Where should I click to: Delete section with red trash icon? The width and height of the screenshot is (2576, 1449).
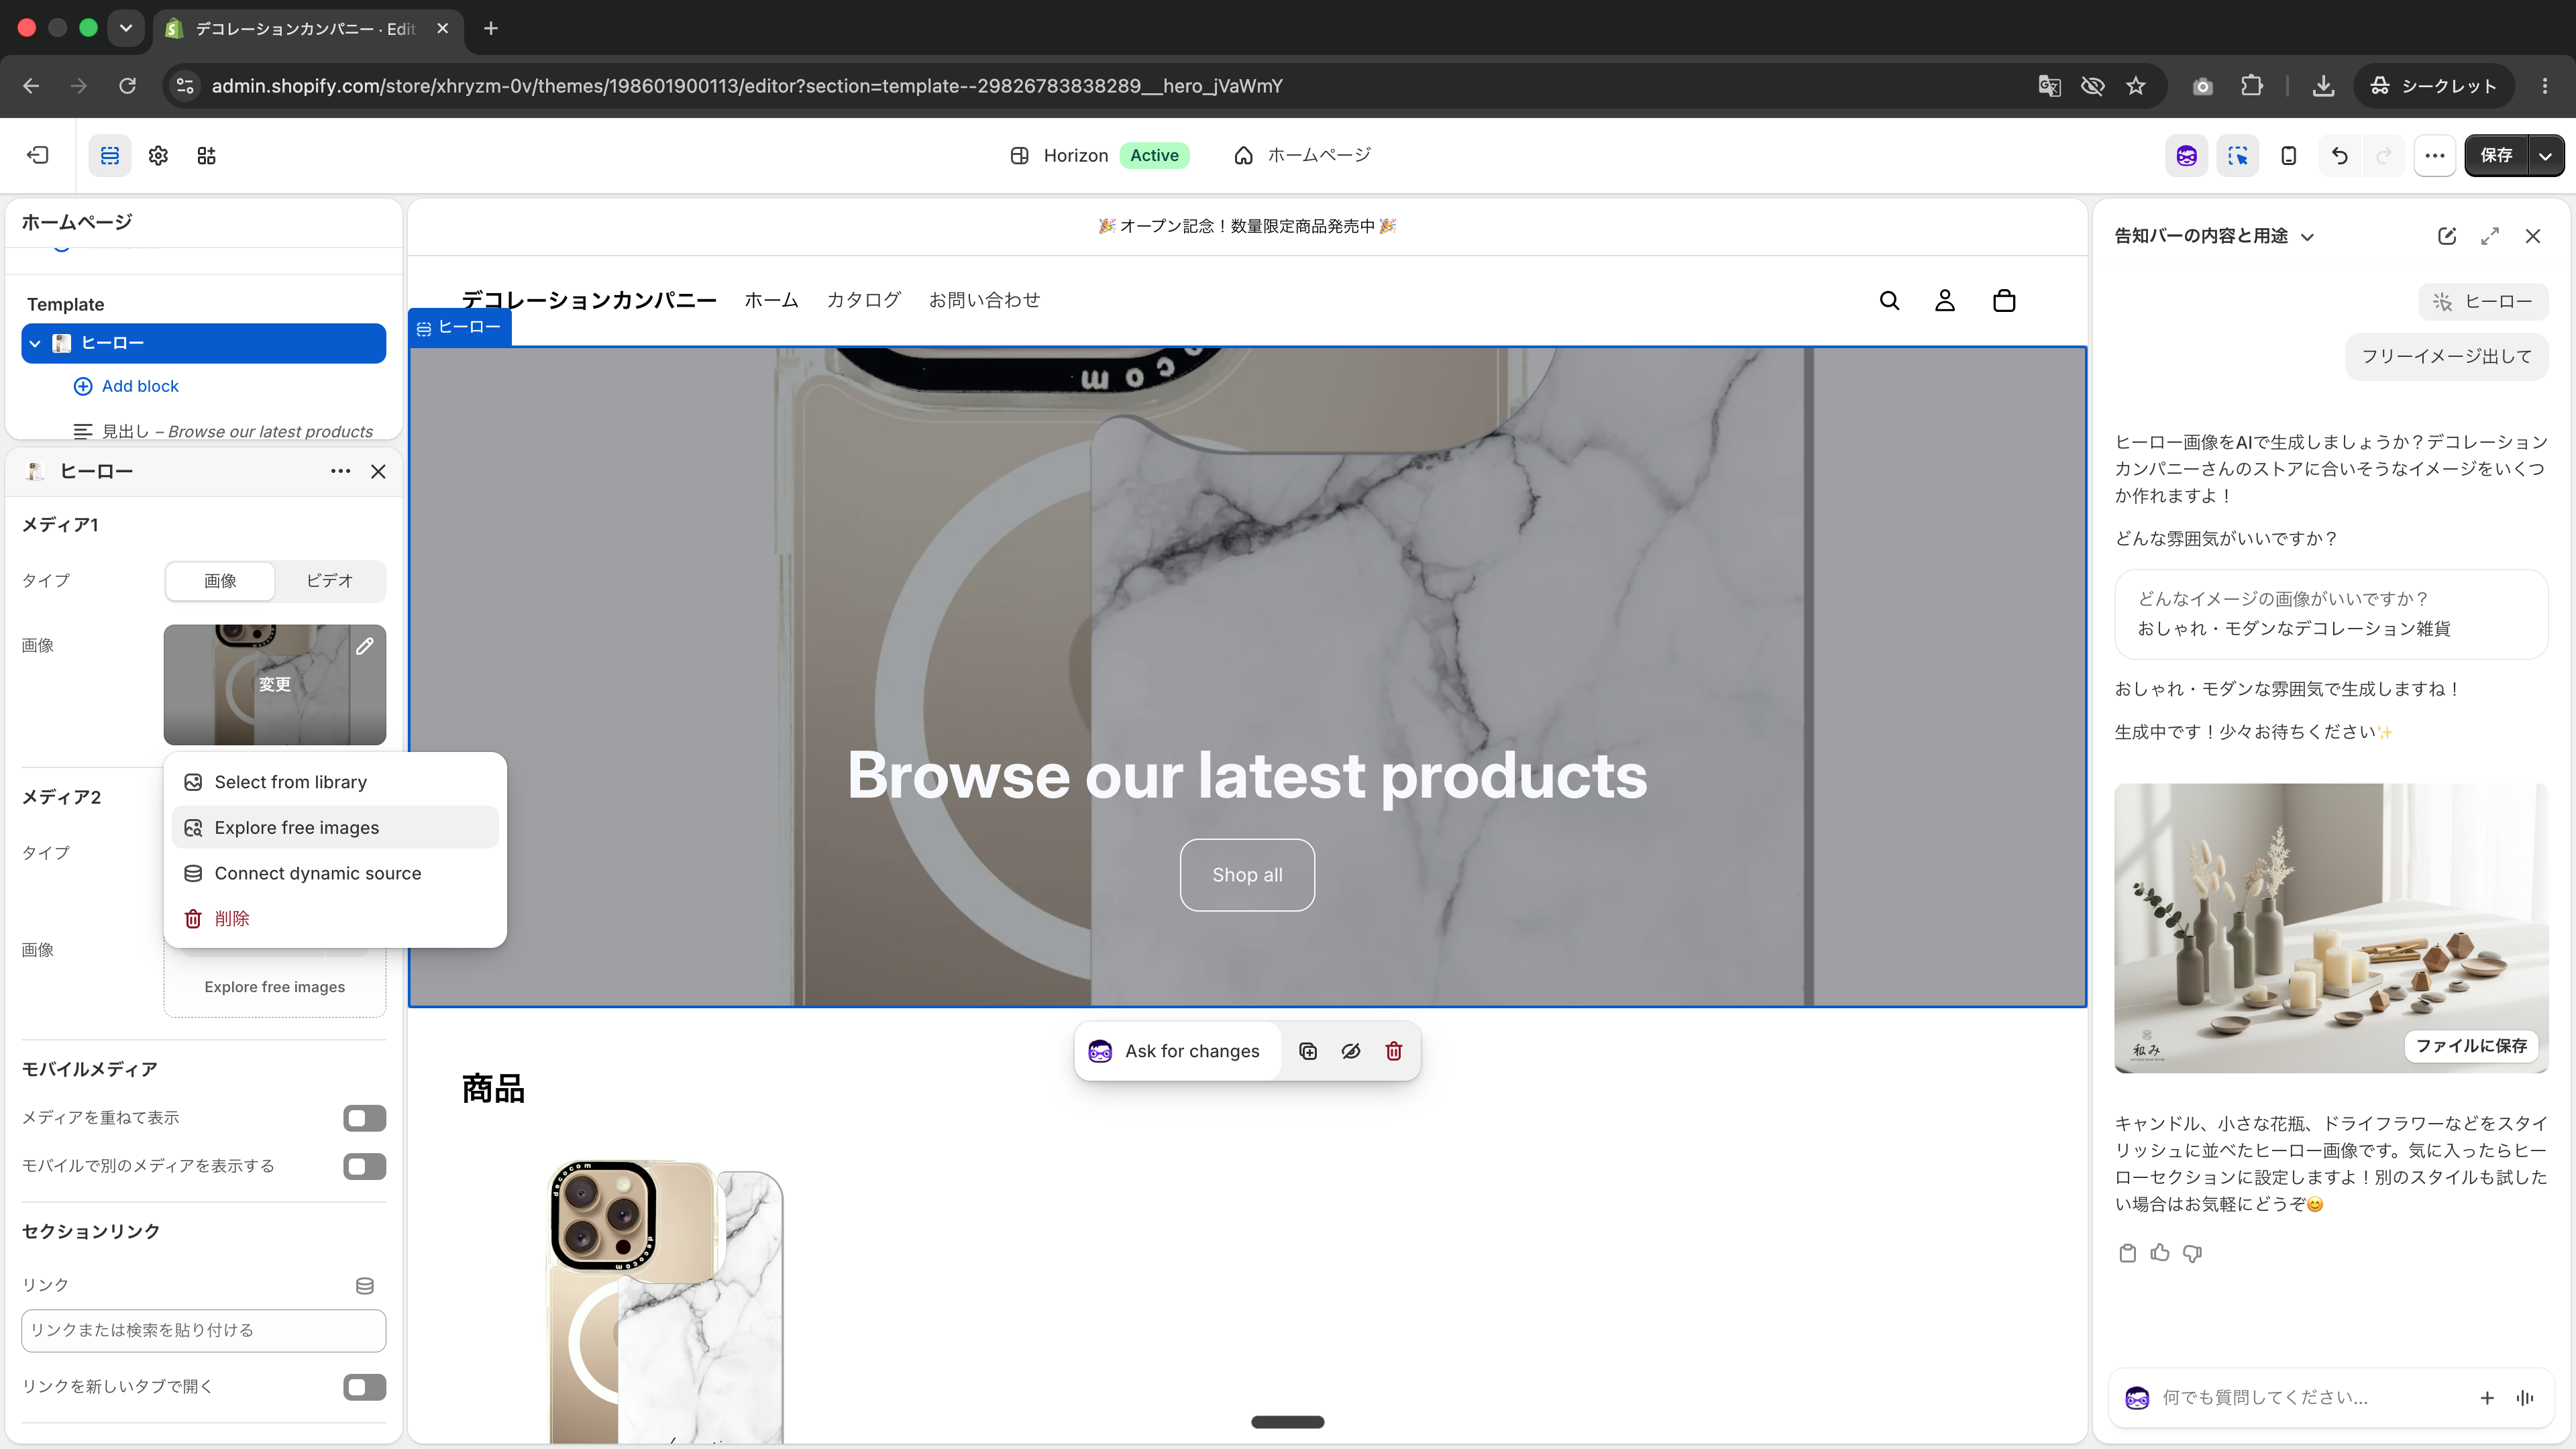[x=1394, y=1051]
